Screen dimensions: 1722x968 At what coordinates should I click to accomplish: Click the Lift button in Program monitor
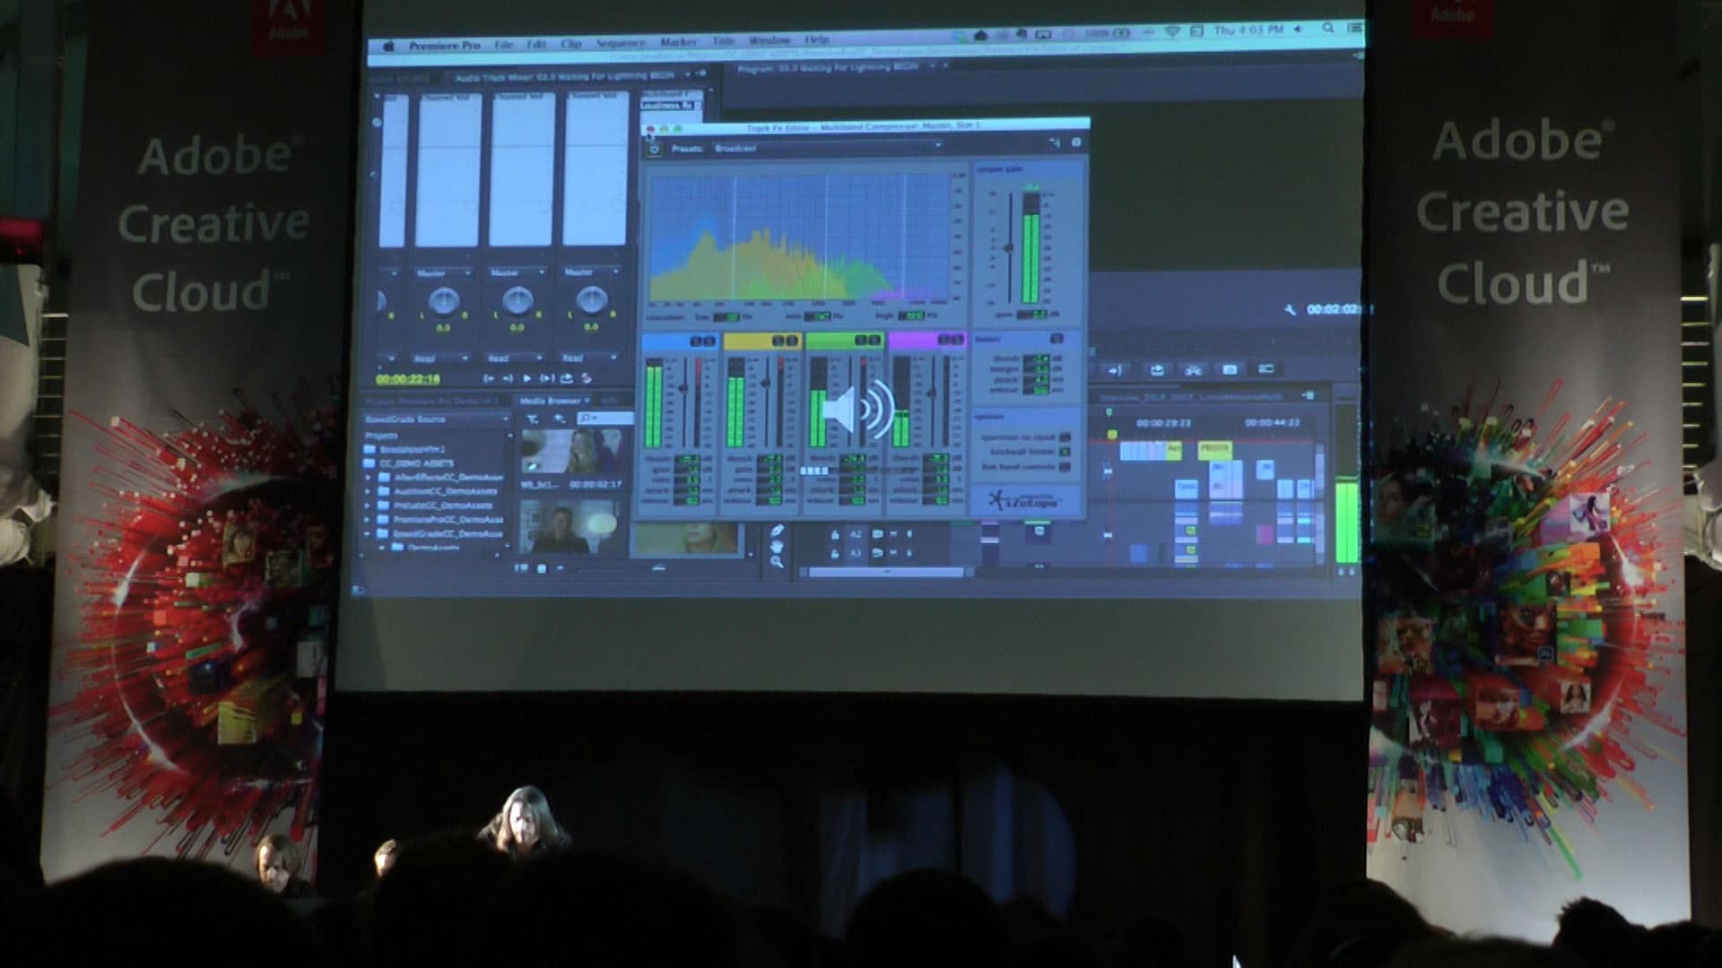click(x=1157, y=369)
